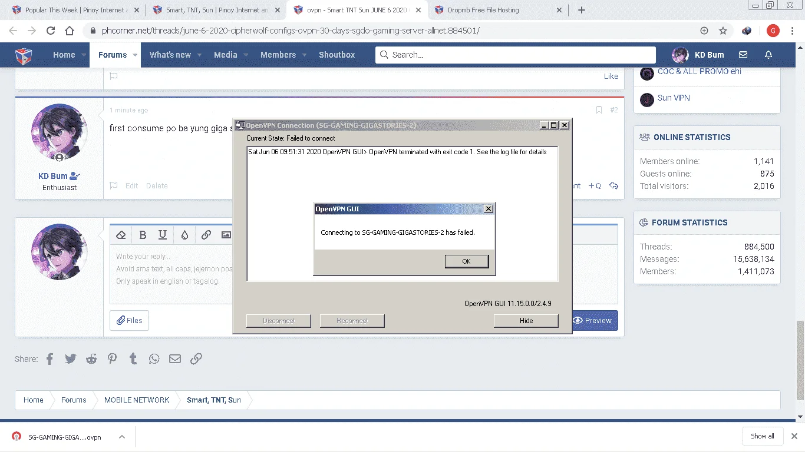Click the report flag icon on post #2
Image resolution: width=805 pixels, height=452 pixels.
[114, 186]
